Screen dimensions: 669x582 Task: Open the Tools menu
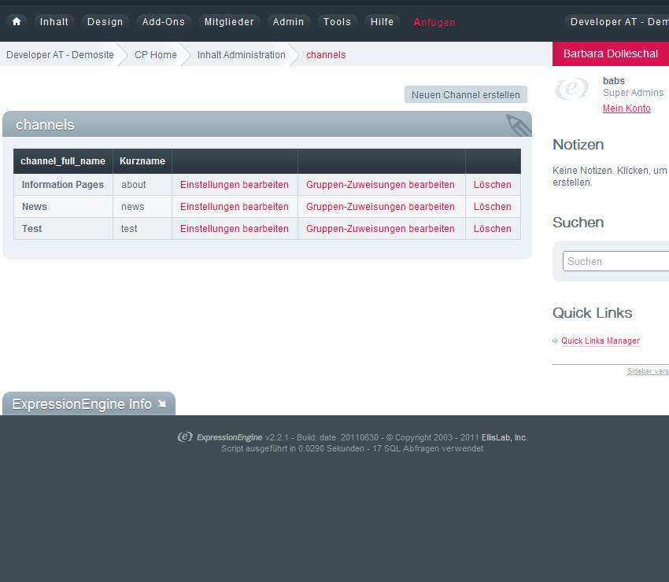coord(337,22)
